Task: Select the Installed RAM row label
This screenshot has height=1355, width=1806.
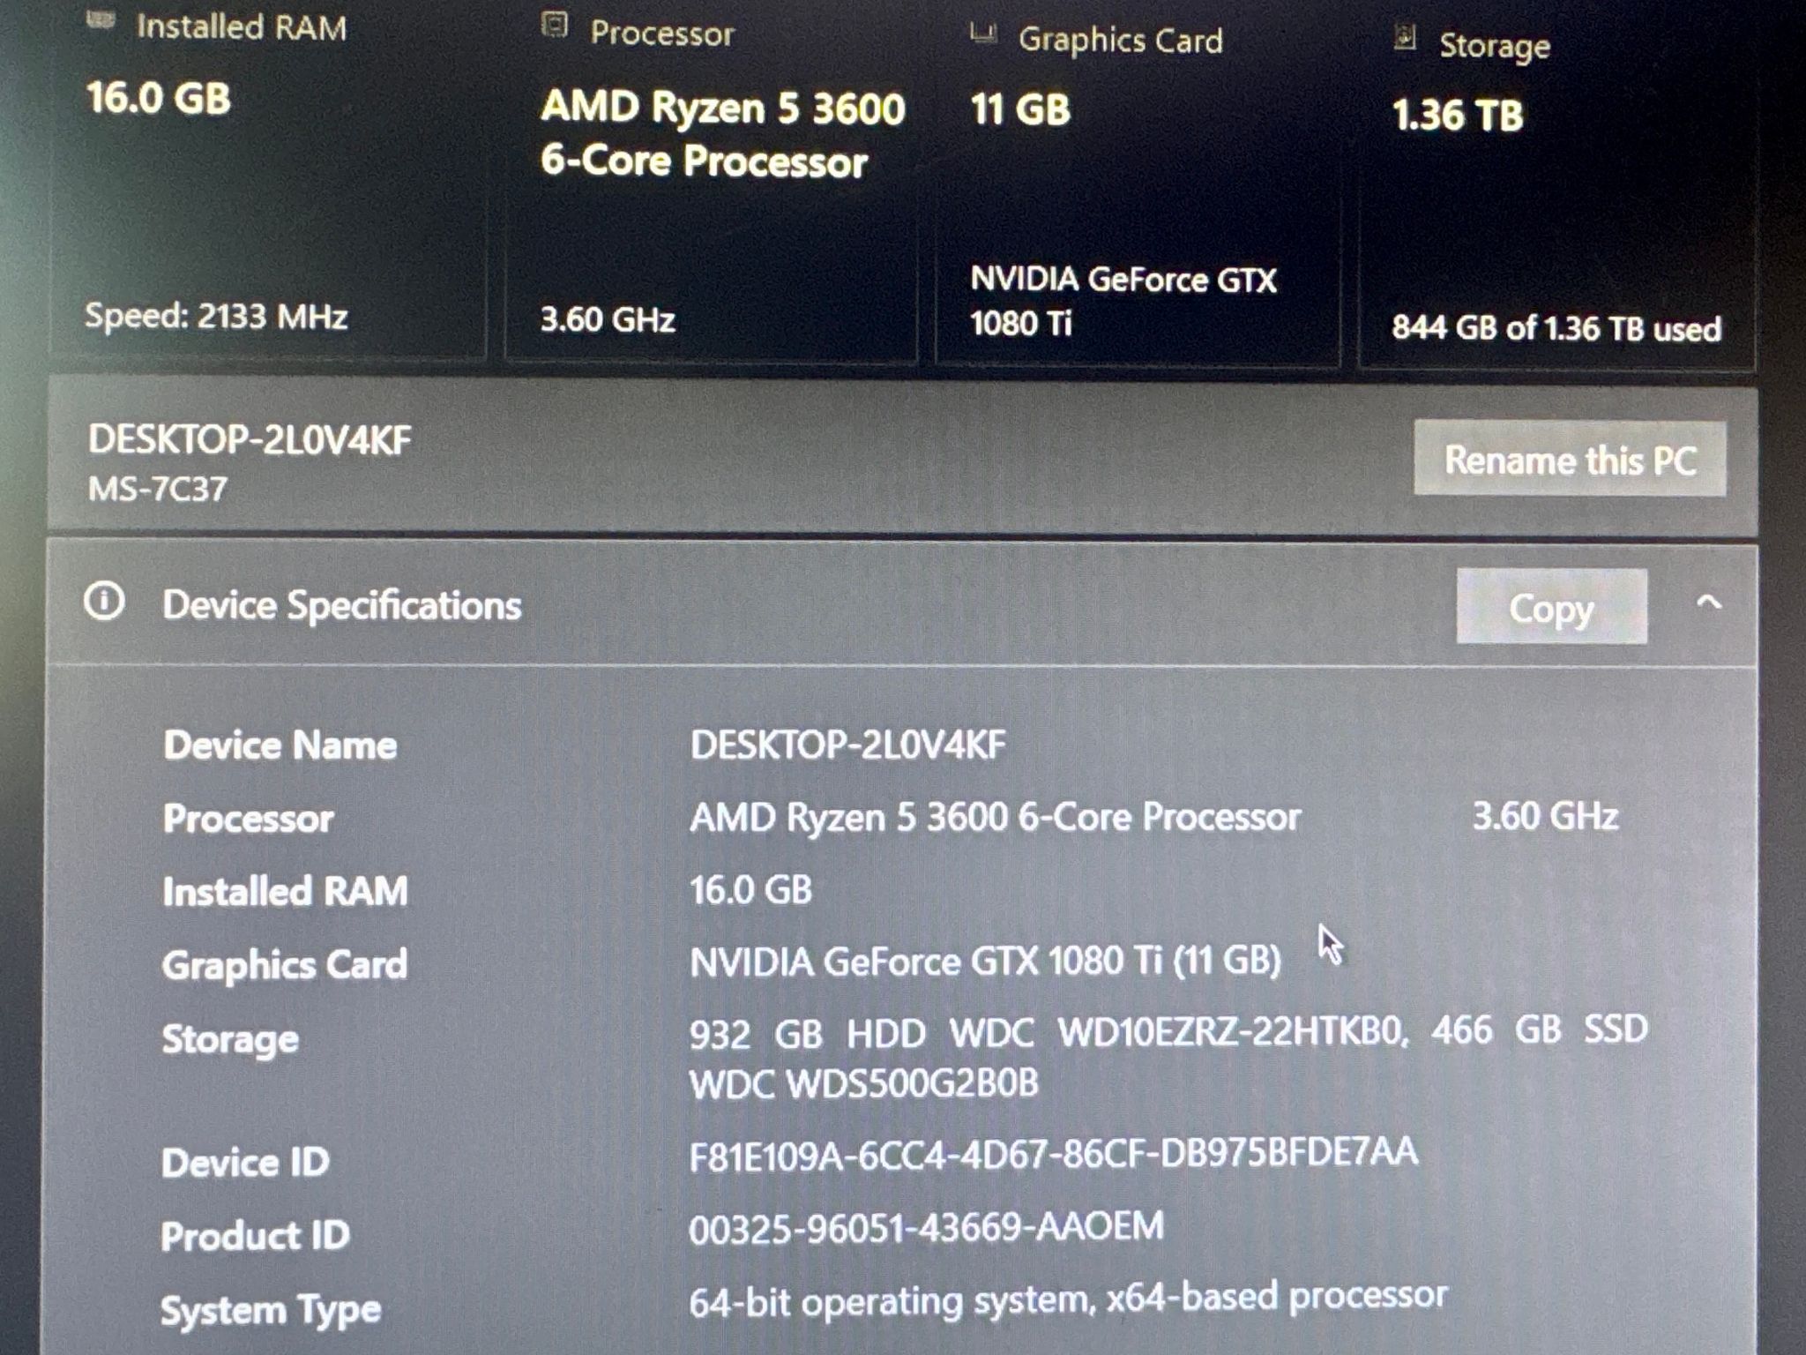Action: tap(286, 892)
